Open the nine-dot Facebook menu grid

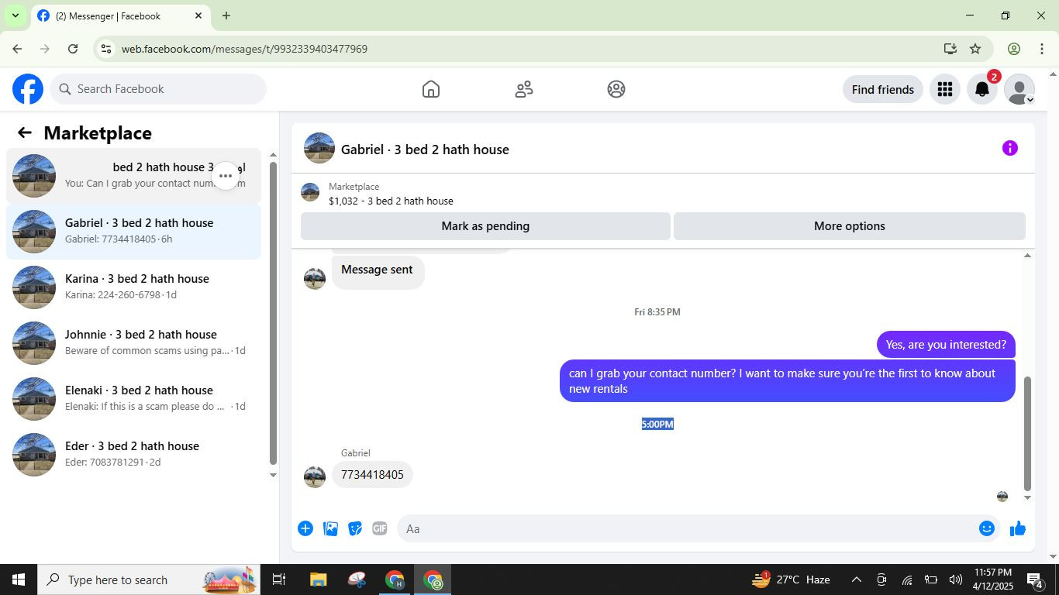(x=944, y=89)
